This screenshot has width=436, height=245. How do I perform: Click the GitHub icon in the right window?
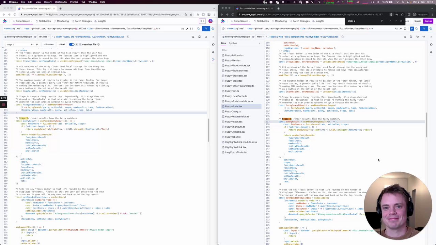(x=431, y=45)
